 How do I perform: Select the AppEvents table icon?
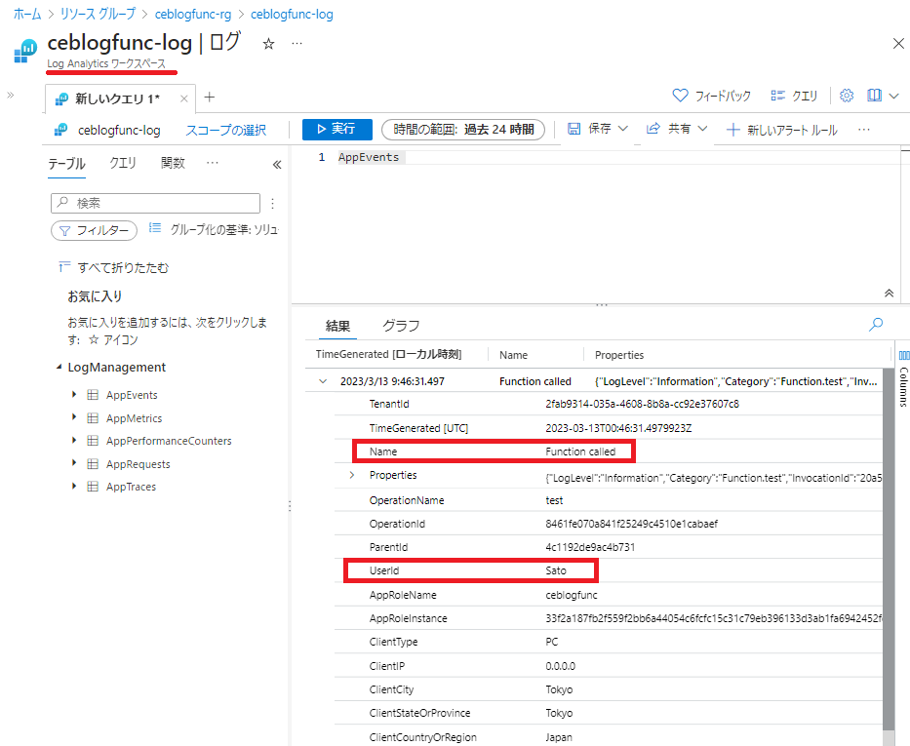[93, 395]
